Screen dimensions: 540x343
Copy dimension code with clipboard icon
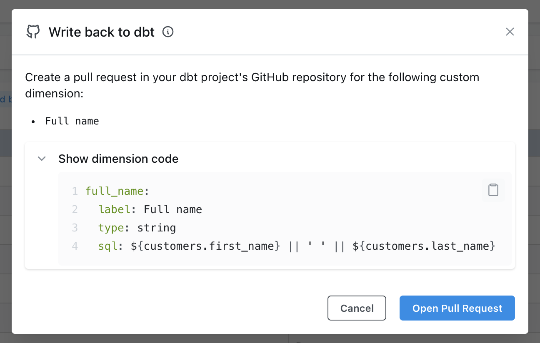click(x=493, y=190)
